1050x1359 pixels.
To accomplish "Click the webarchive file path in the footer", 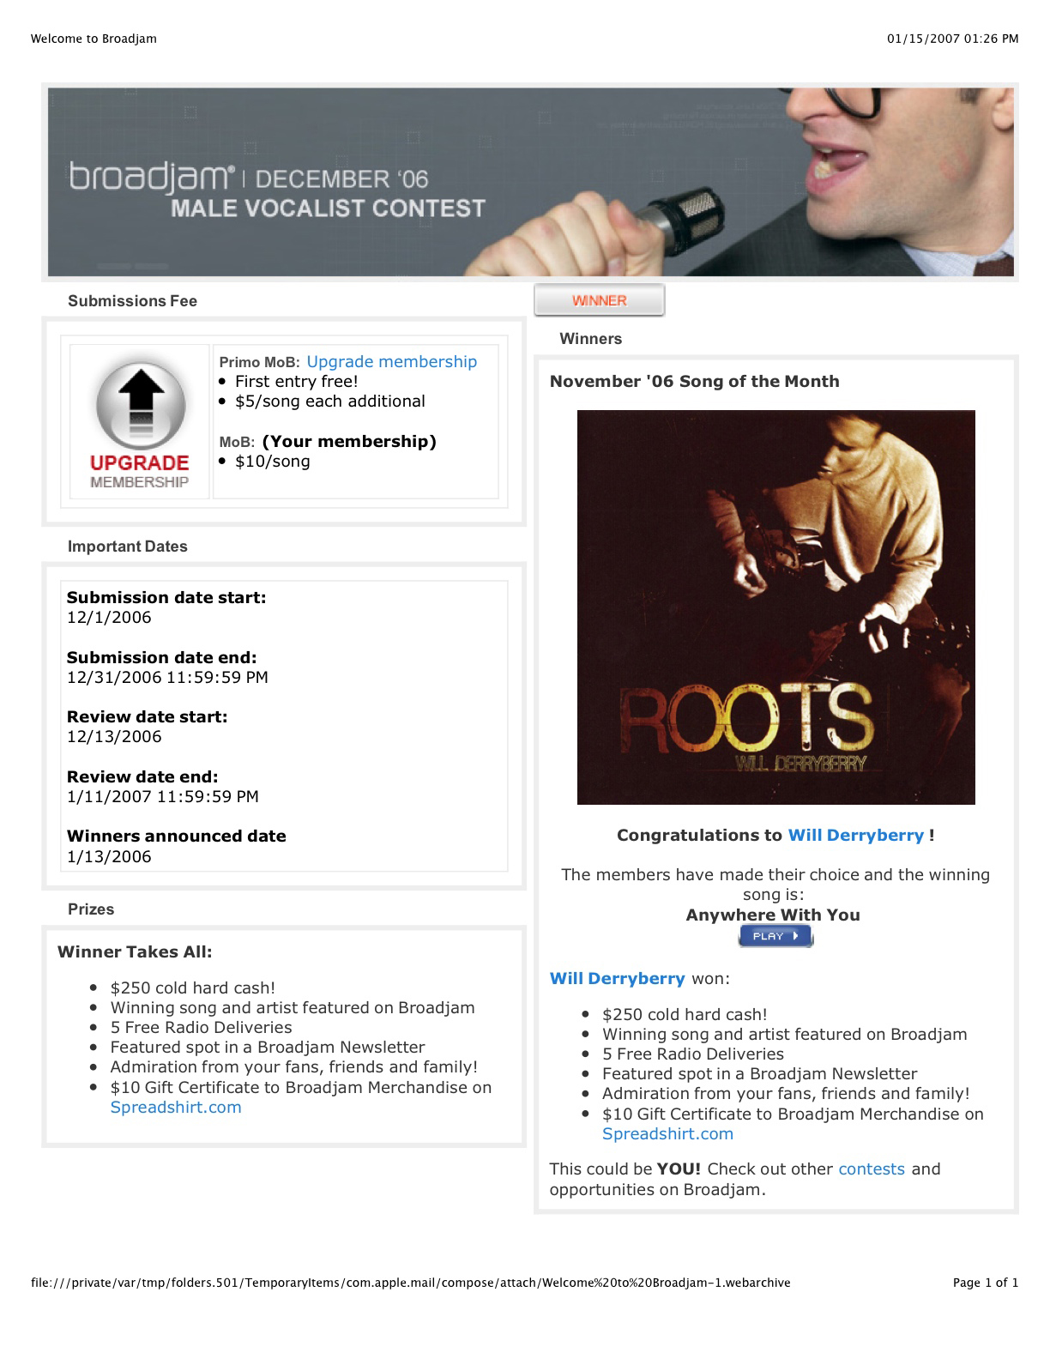I will (x=411, y=1283).
